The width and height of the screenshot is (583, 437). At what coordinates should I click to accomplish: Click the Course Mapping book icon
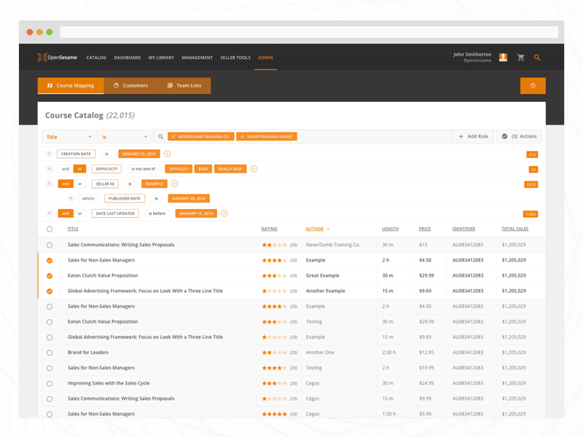pyautogui.click(x=50, y=85)
